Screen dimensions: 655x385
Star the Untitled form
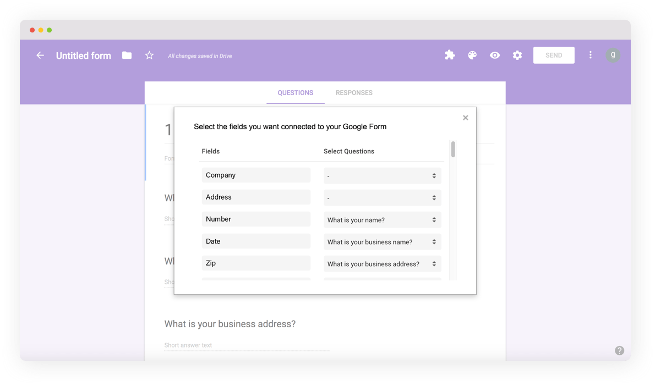(x=149, y=55)
